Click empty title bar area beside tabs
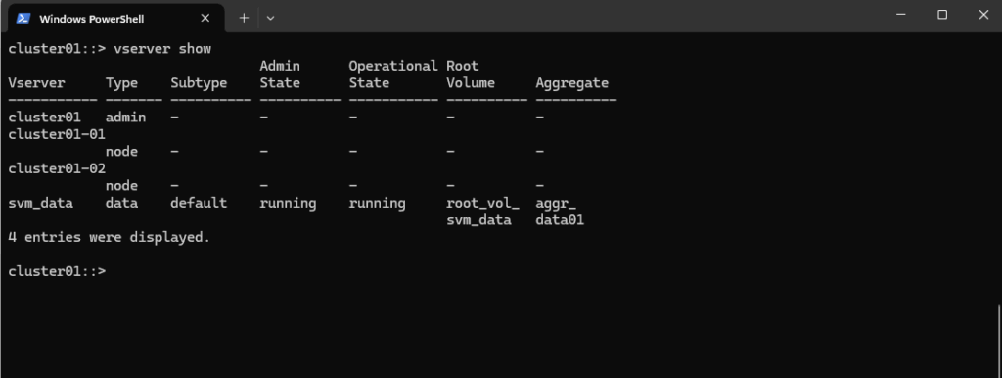The image size is (1002, 378). [575, 17]
